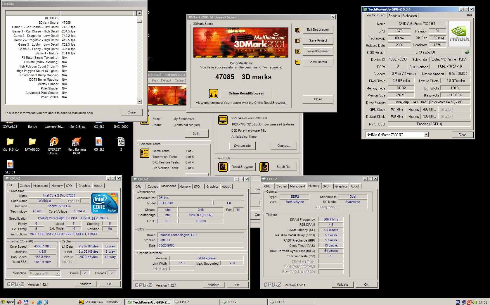
Task: Click the Show Details button
Action: tap(318, 62)
